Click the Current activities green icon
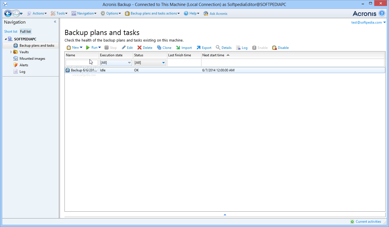The image size is (389, 227). point(352,222)
